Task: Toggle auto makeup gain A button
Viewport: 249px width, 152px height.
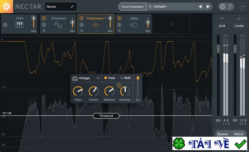Action: [119, 85]
